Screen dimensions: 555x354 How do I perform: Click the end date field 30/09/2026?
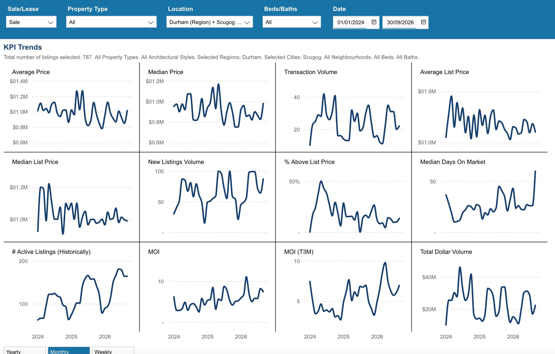400,22
